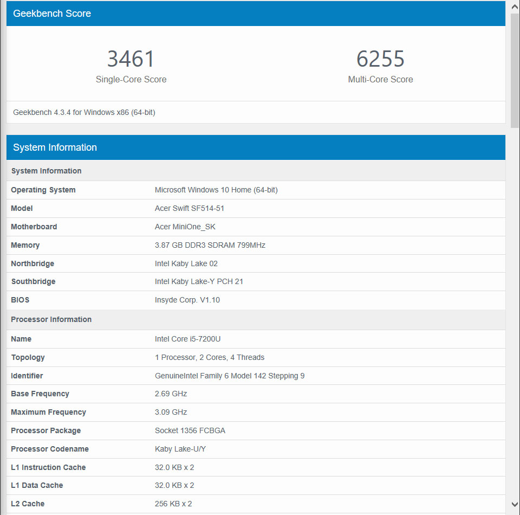Select Kaby Lake-U/Y codename value

[x=180, y=449]
